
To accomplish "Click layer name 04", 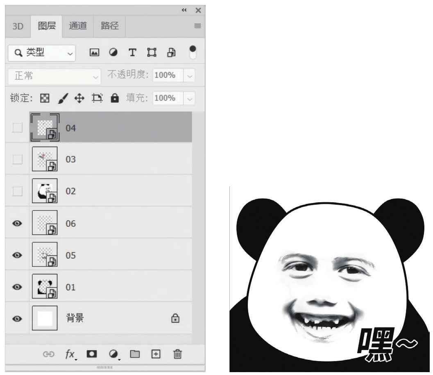I will (x=71, y=128).
